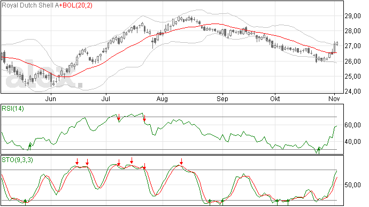The height and width of the screenshot is (207, 369).
Task: Click the STO(9,3,3) panel label
Action: coord(17,160)
